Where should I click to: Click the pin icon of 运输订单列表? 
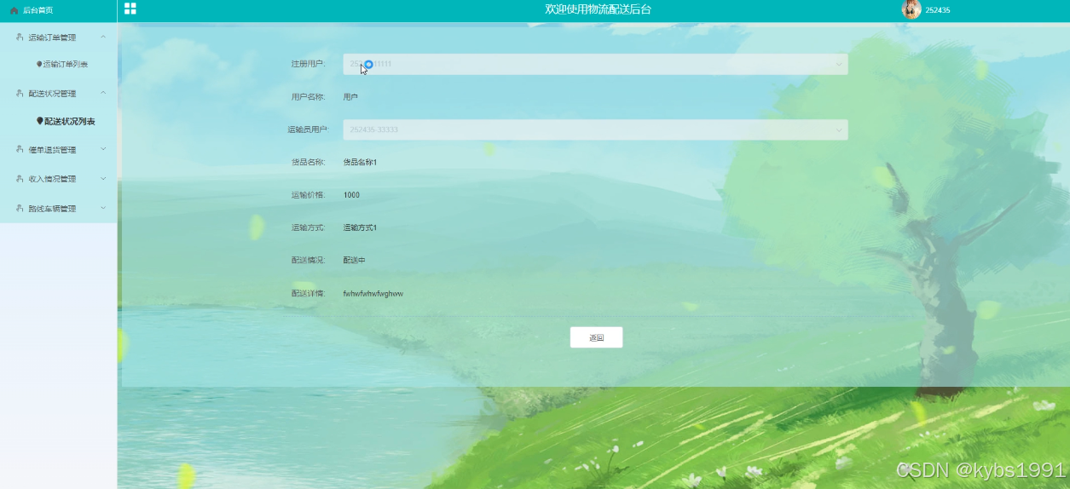click(x=39, y=64)
